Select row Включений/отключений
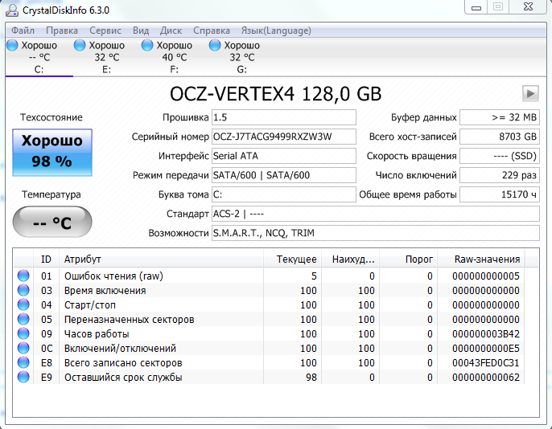Image resolution: width=552 pixels, height=429 pixels. point(269,348)
